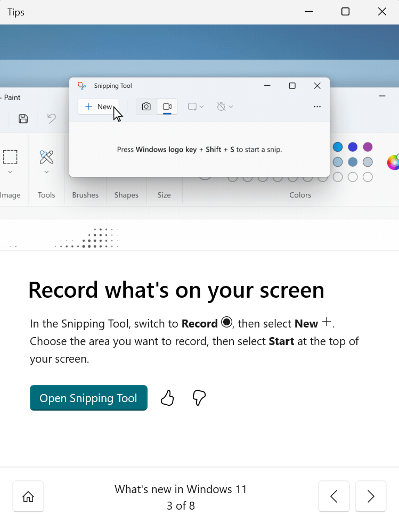This screenshot has width=399, height=524.
Task: Go to the previous tip
Action: pos(334,496)
